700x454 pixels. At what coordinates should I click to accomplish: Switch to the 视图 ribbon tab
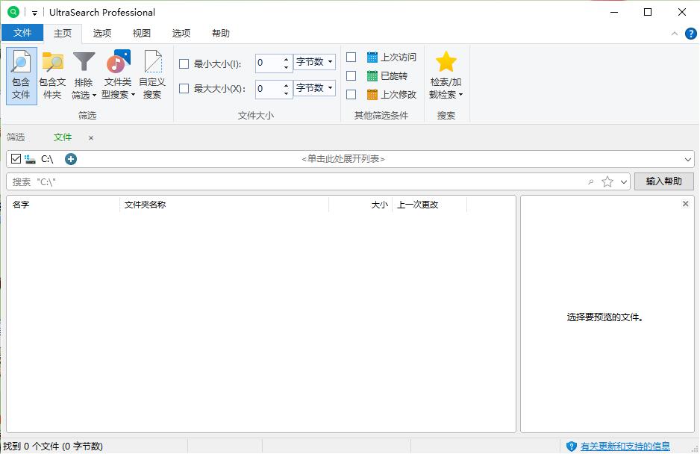pyautogui.click(x=142, y=33)
